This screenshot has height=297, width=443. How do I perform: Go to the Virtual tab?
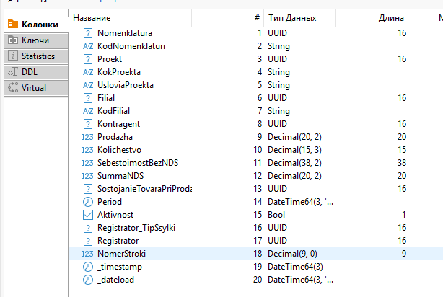pos(34,88)
